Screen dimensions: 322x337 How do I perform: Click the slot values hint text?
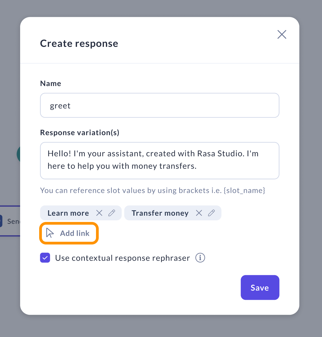click(153, 190)
